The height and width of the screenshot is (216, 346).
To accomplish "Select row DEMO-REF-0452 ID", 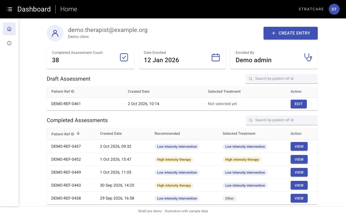I will coord(66,159).
